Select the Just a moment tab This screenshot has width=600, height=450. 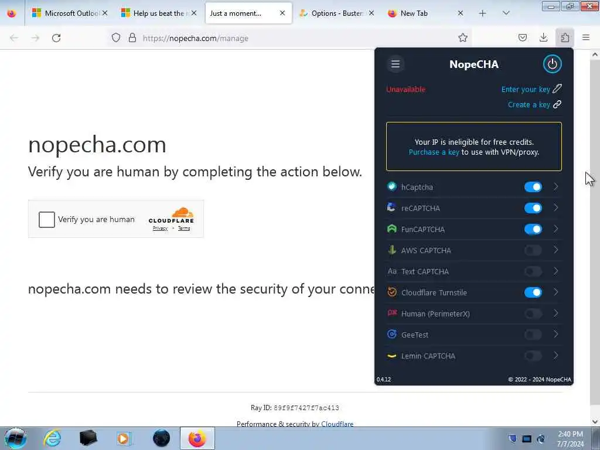[x=248, y=13]
